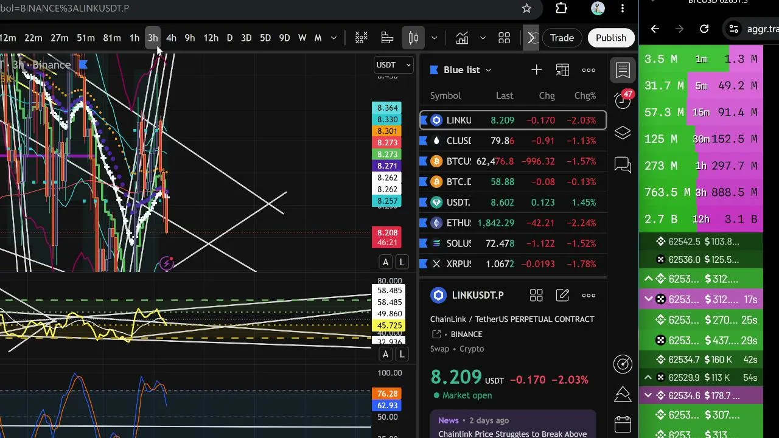Open the layers stack sidebar icon

[x=623, y=133]
